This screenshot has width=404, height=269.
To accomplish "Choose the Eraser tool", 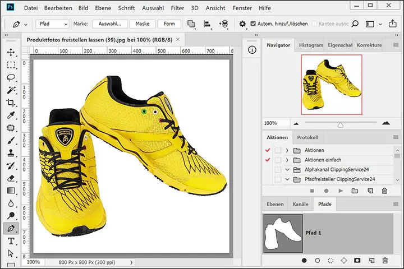I will coord(11,178).
